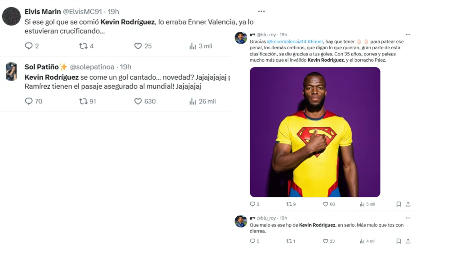Open the @EnnerValencia14 mention link
The height and width of the screenshot is (258, 460).
click(x=287, y=41)
